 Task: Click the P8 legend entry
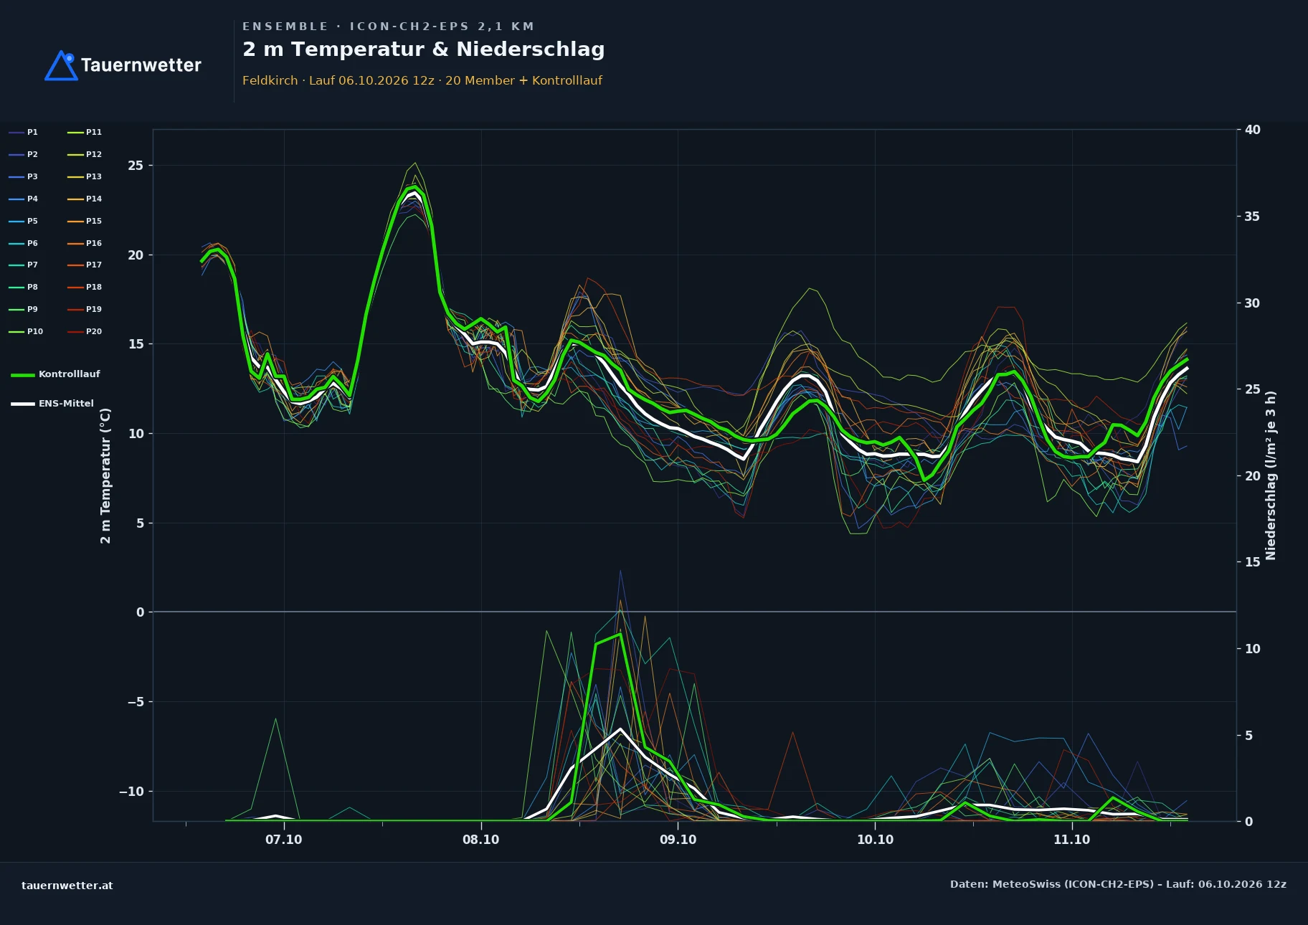24,287
